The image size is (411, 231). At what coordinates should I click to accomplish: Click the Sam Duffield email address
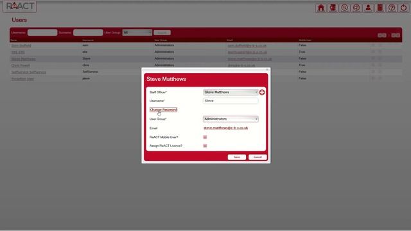247,46
